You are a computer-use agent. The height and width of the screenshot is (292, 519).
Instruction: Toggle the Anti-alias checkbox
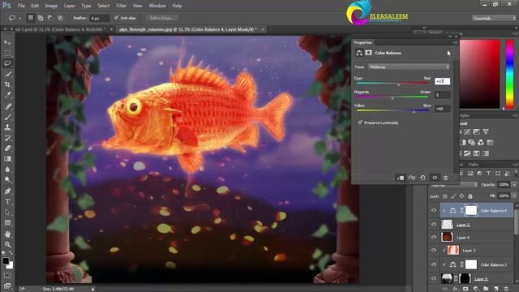tap(116, 18)
